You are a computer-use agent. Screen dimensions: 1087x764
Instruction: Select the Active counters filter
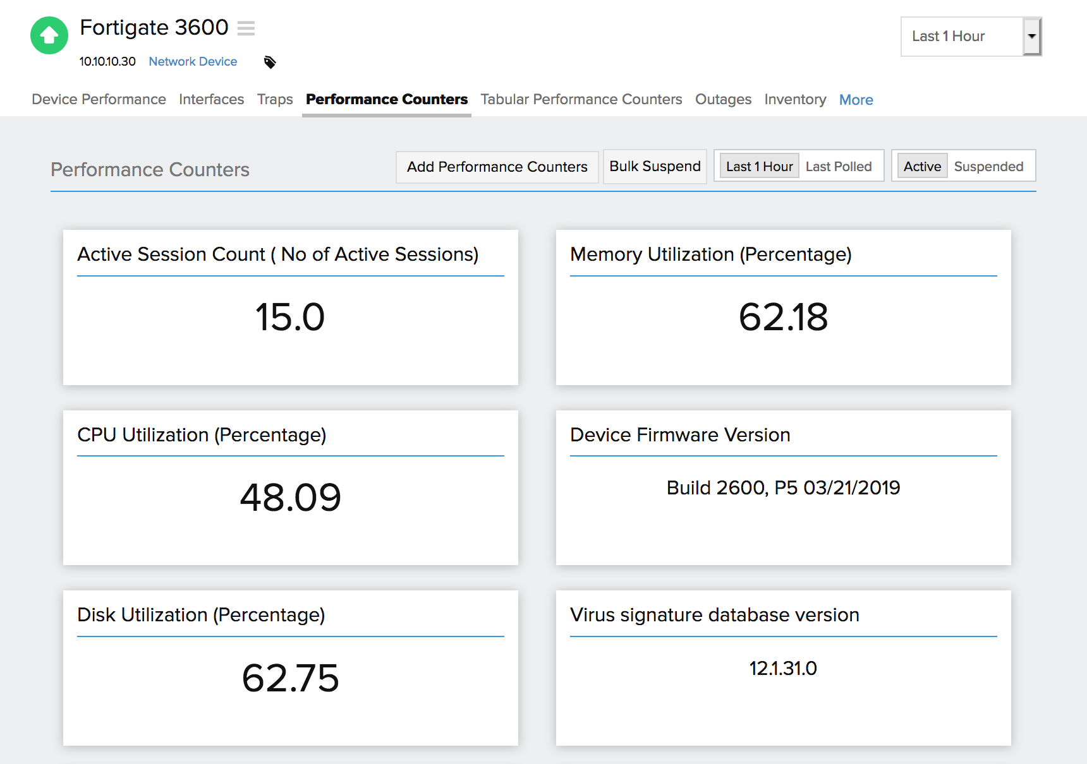(921, 167)
